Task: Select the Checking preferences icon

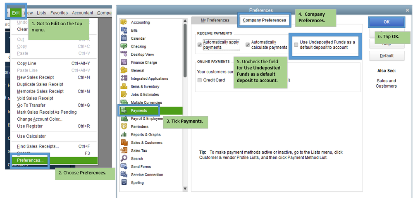Action: click(124, 46)
